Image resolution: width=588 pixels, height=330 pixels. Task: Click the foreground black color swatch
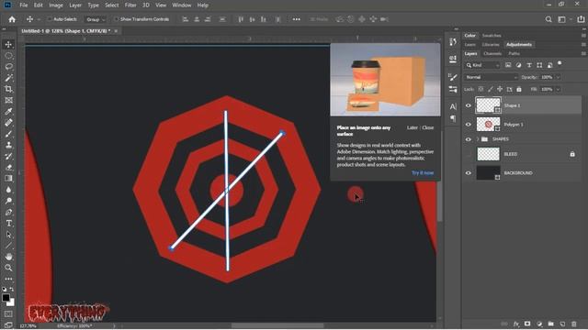[x=6, y=298]
